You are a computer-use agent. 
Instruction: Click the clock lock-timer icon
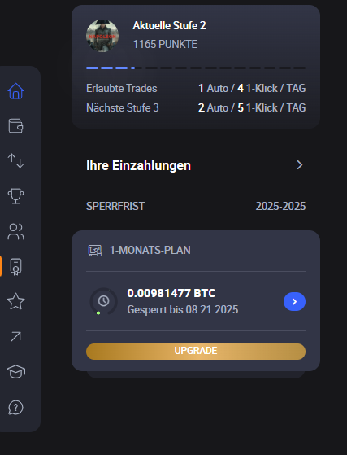click(103, 301)
